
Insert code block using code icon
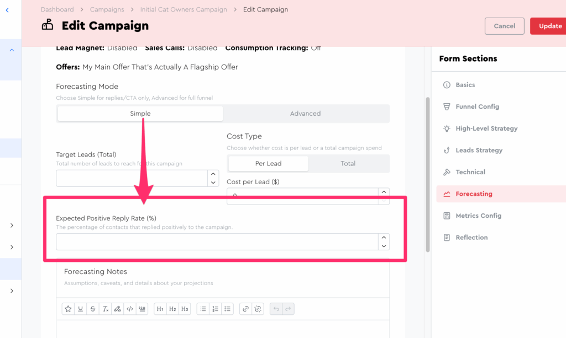coord(129,309)
